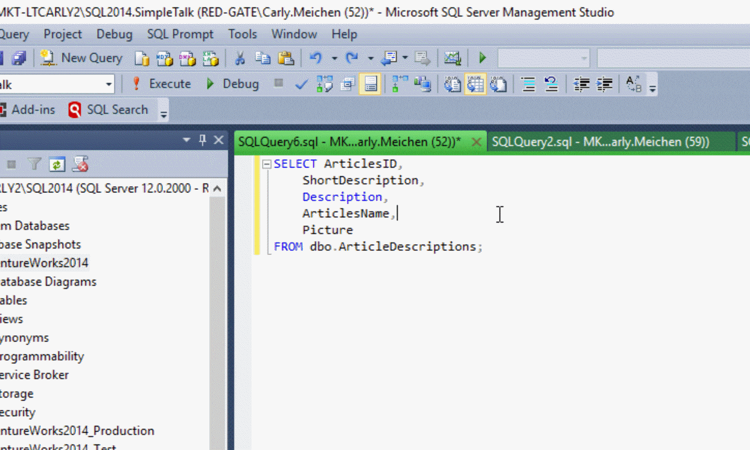Screen dimensions: 750x450
Task: Open the Debug menu
Action: [114, 34]
